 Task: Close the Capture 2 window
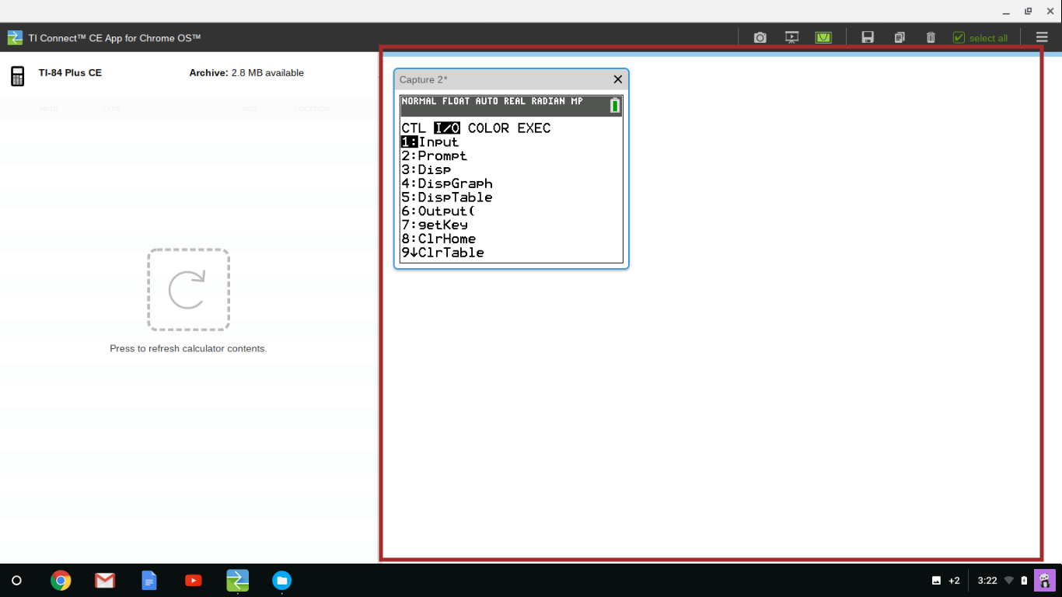(x=617, y=79)
